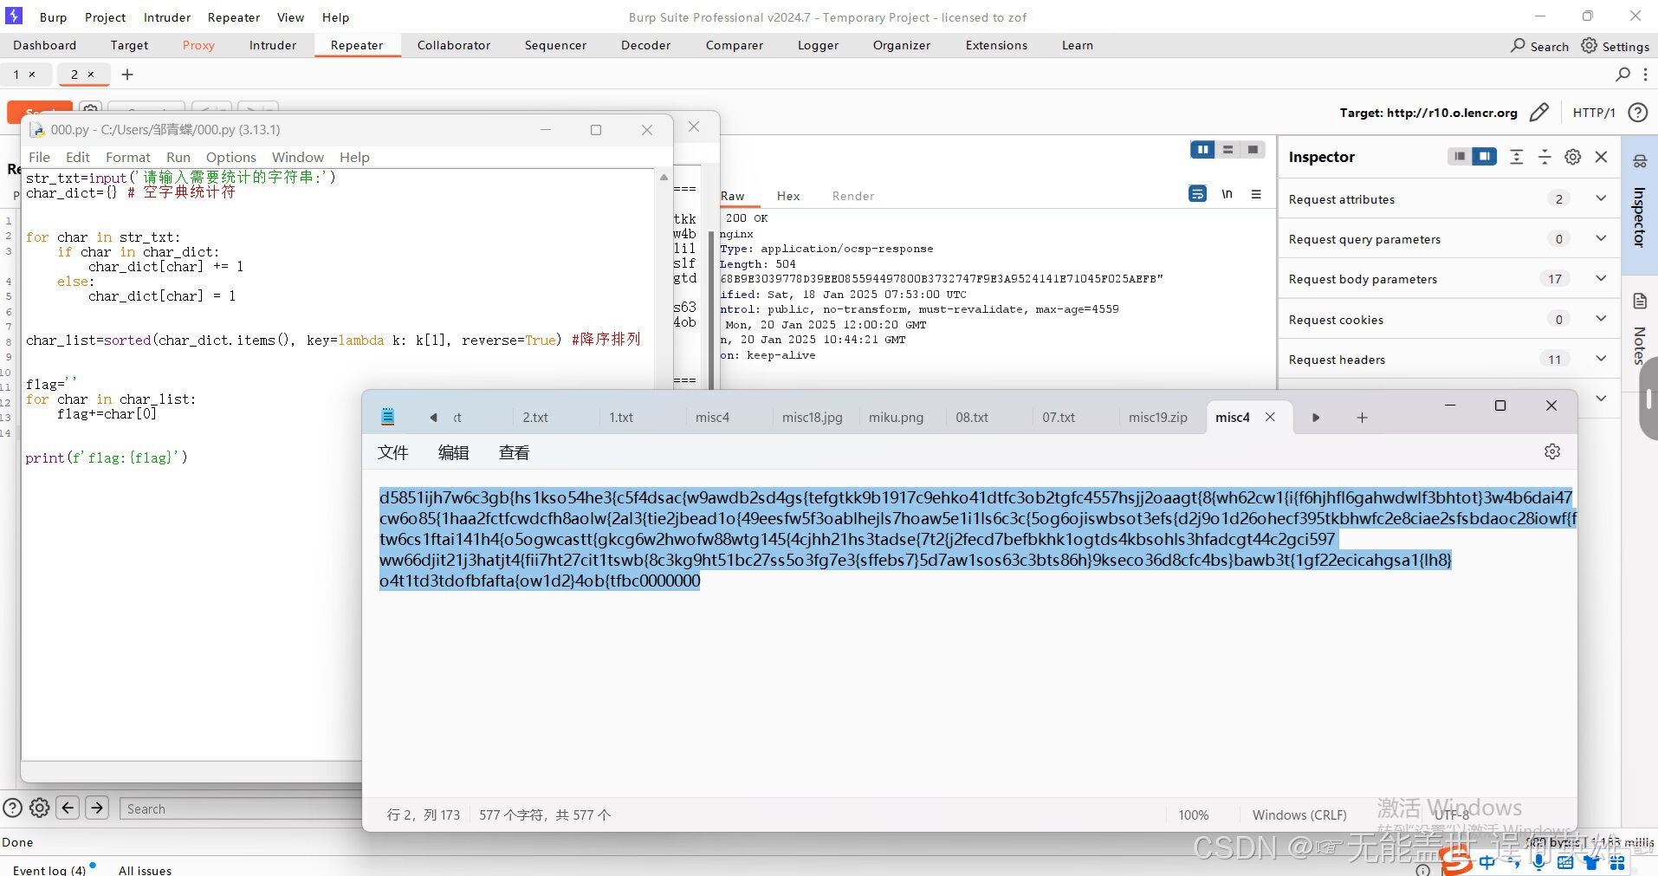Image resolution: width=1658 pixels, height=876 pixels.
Task: Open the Collaborator tab
Action: pos(454,45)
